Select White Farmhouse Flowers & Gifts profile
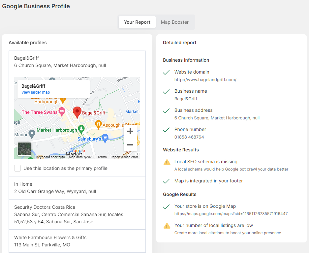Viewport: 309px width, 253px height. [x=77, y=241]
